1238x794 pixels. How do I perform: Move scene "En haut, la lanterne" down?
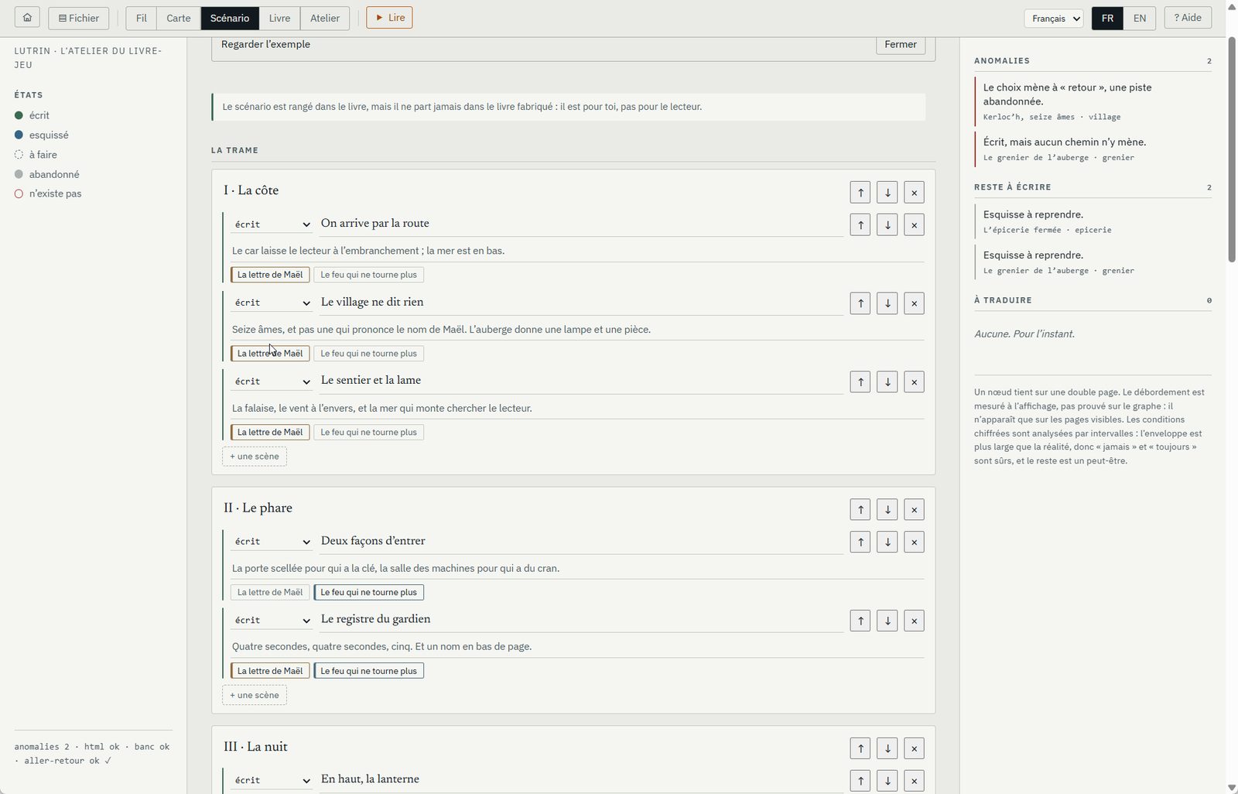point(887,781)
